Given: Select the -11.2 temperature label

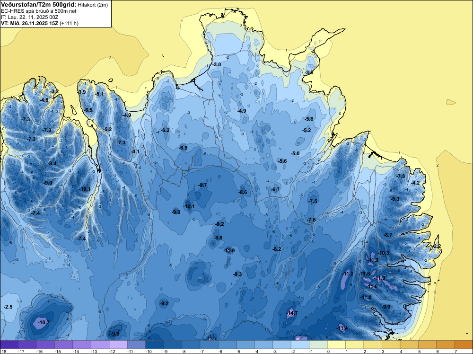Looking at the screenshot, I should (348, 274).
